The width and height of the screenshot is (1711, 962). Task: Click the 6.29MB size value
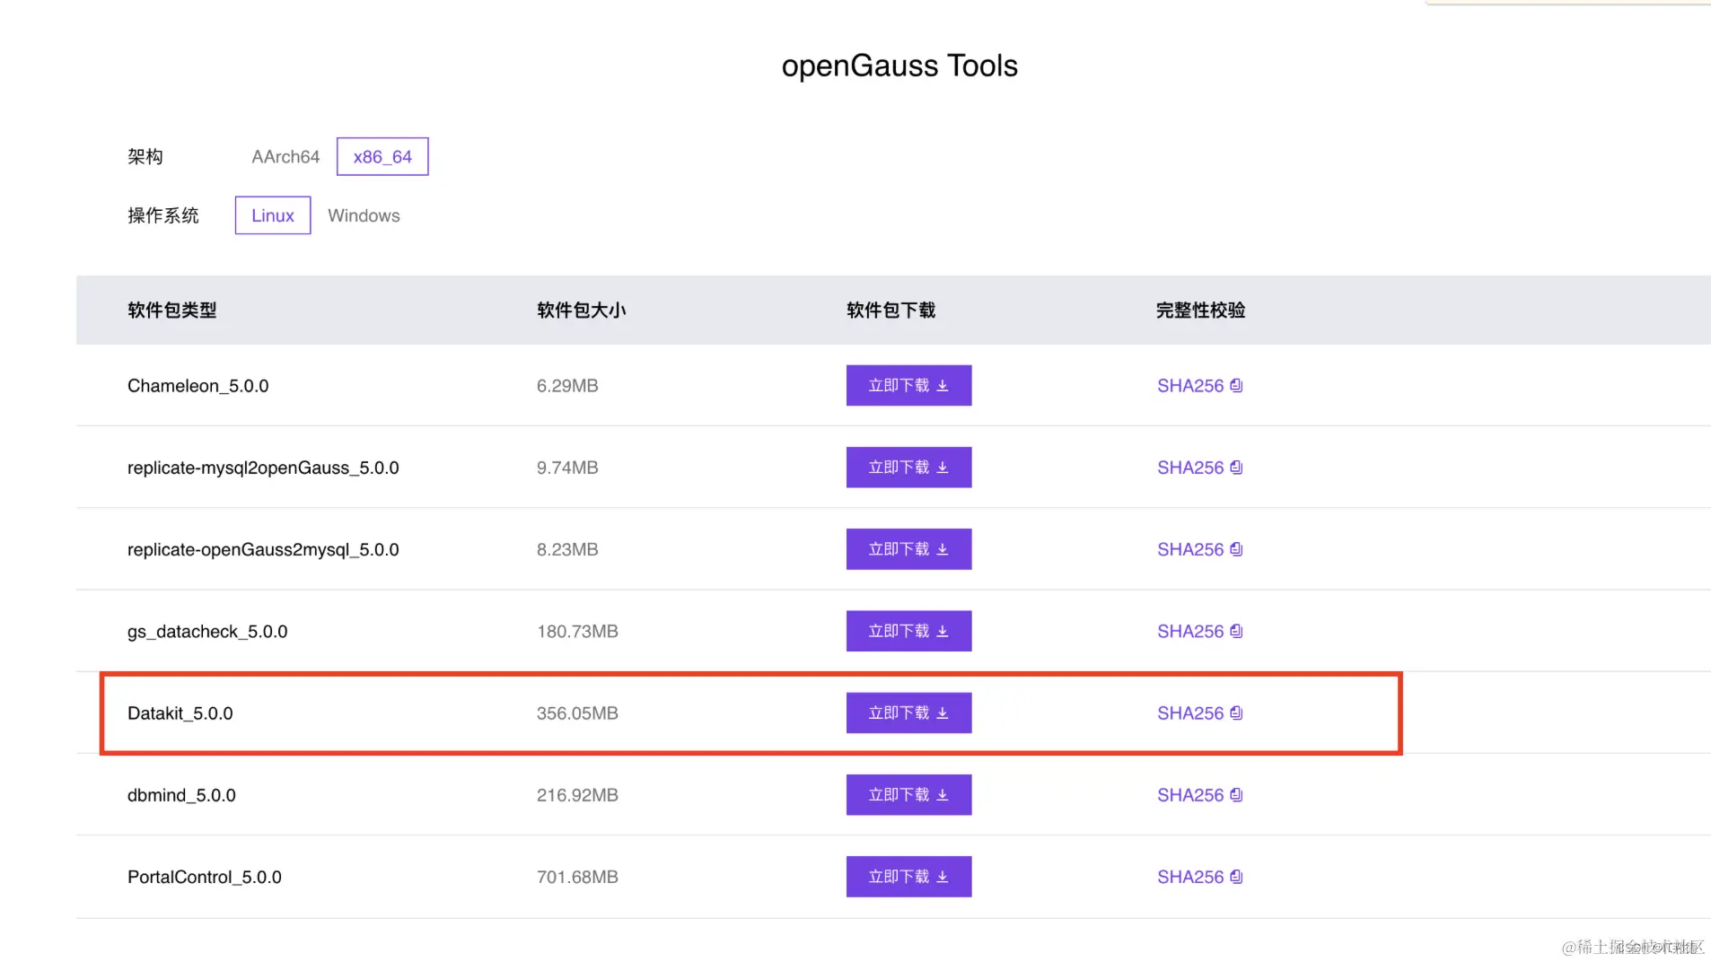[567, 386]
